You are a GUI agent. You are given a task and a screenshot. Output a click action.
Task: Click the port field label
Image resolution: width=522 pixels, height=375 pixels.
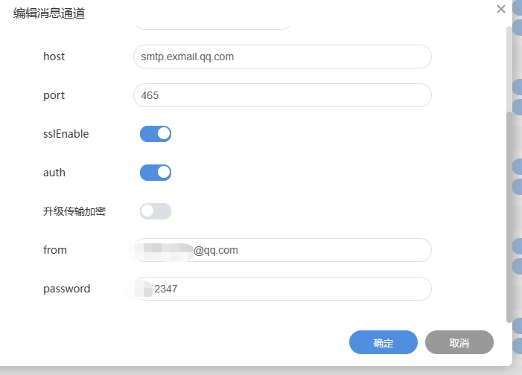pyautogui.click(x=54, y=95)
